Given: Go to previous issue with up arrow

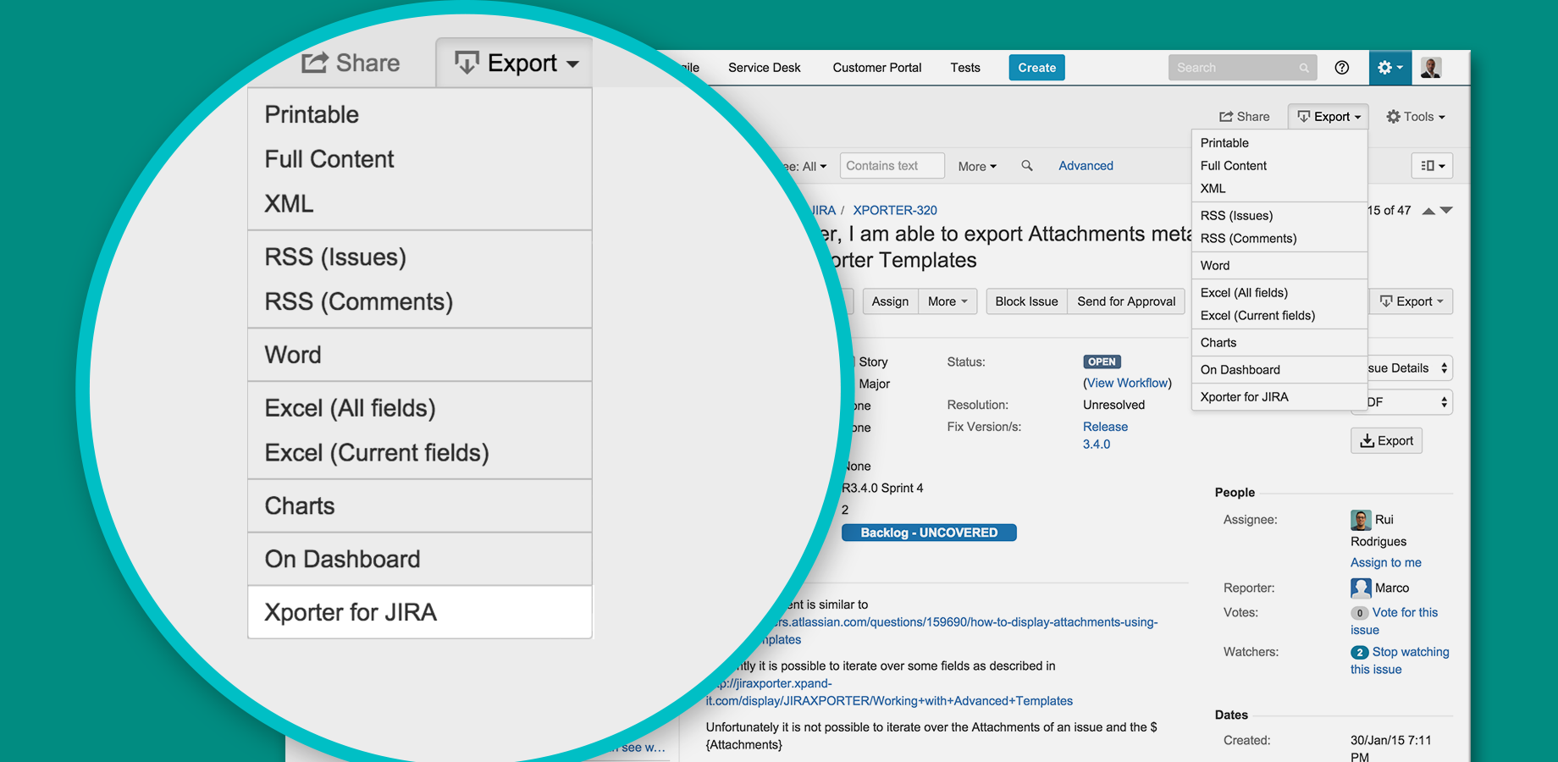Looking at the screenshot, I should [1428, 211].
